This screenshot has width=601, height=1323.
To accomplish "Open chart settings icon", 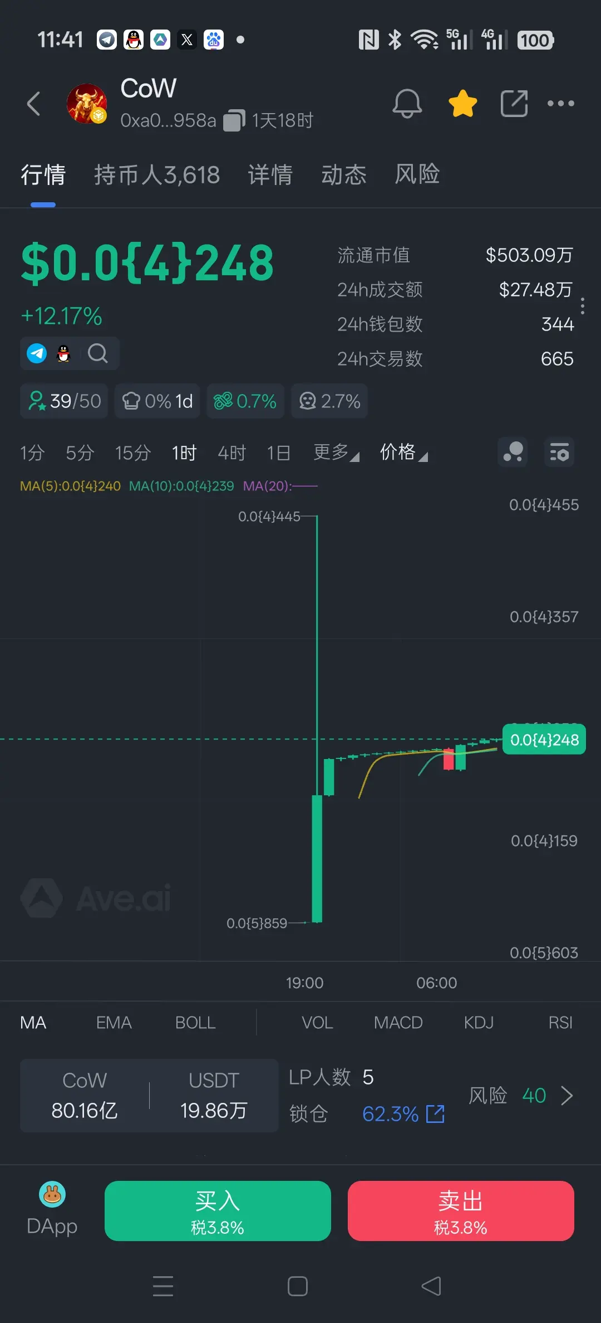I will click(559, 452).
